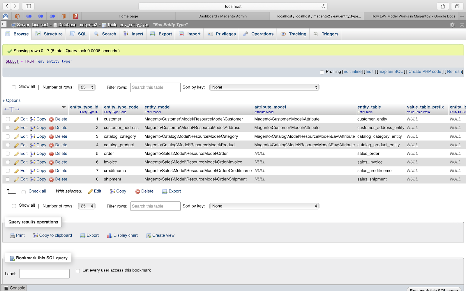Click Database: magento2 breadcrumb
466x291 pixels.
click(78, 25)
